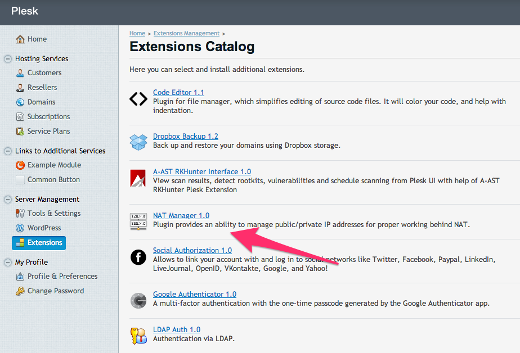Open Tools & Settings

point(54,213)
